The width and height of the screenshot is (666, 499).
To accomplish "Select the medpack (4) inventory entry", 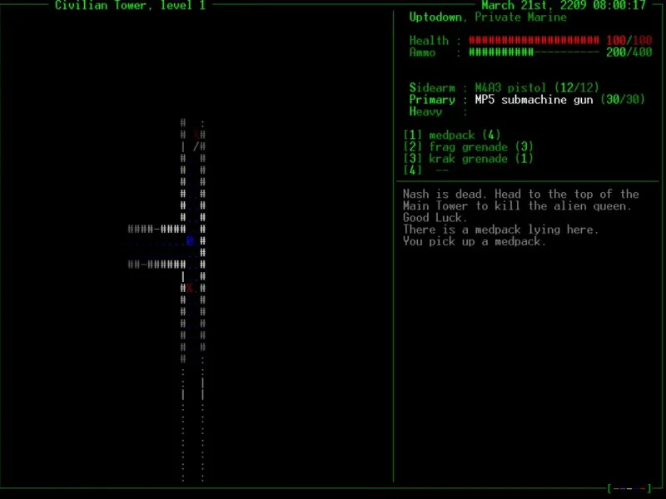I will point(452,136).
